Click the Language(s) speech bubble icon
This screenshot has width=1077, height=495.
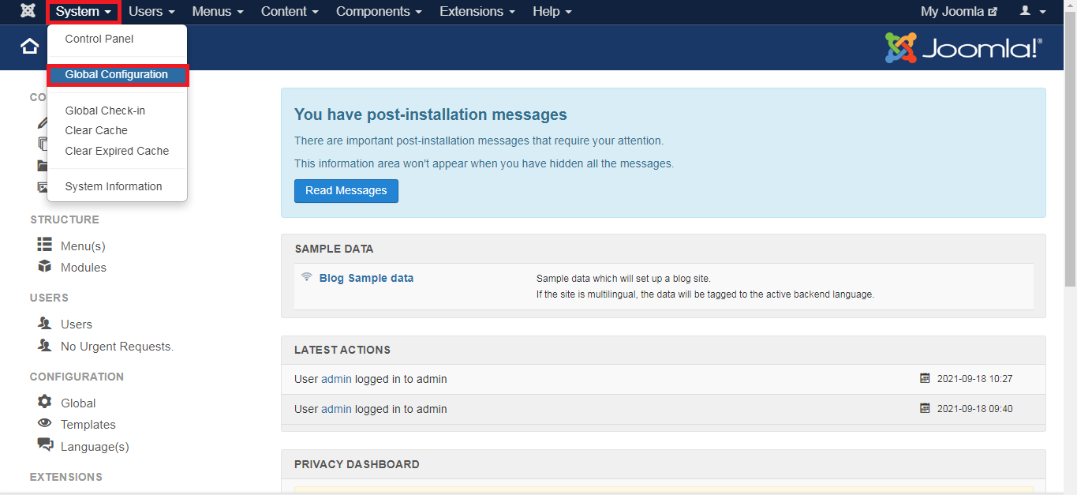click(x=45, y=445)
